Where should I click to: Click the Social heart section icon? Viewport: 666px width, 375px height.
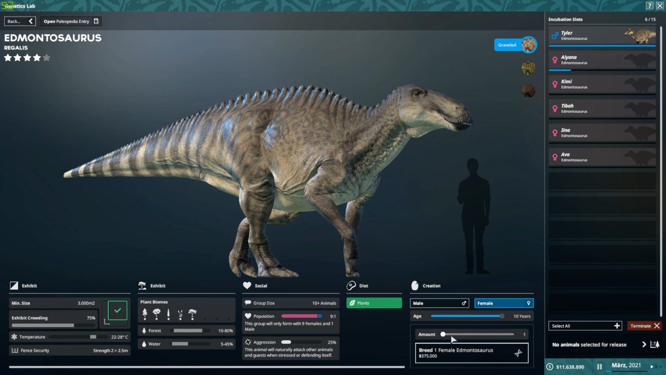click(247, 285)
